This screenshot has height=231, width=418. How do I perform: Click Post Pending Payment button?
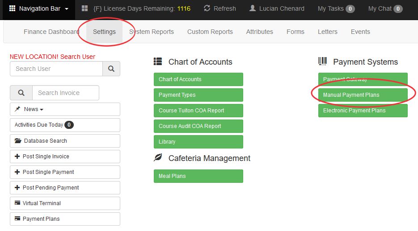pos(65,188)
